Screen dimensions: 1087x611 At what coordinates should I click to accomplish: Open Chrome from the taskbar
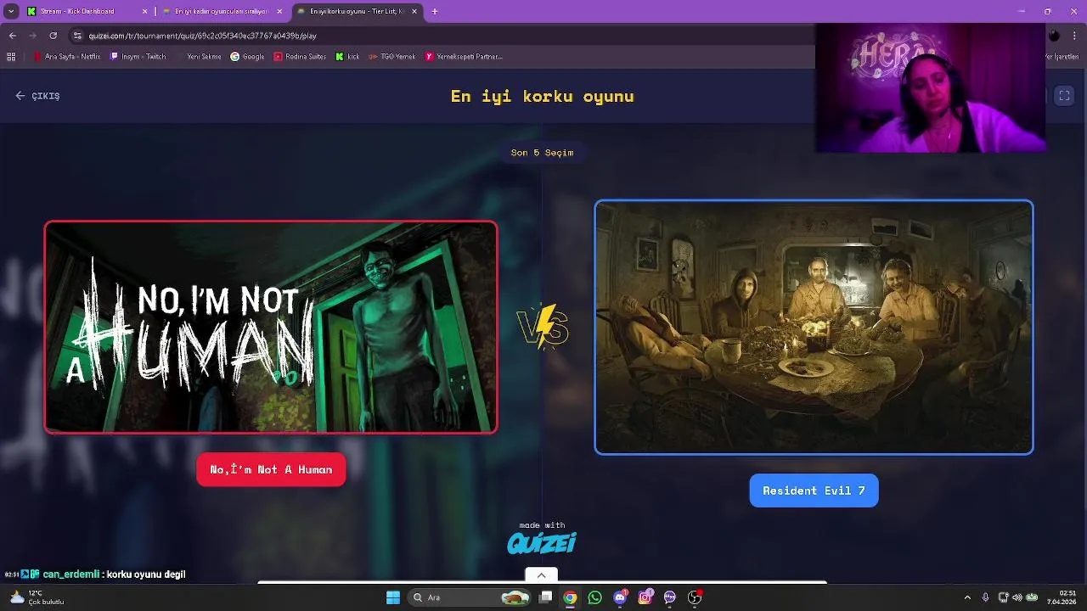pos(570,597)
